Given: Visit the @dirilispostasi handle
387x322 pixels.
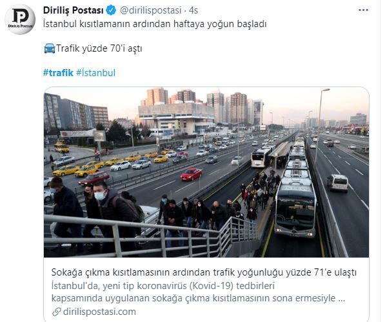Looking at the screenshot, I should pos(150,10).
